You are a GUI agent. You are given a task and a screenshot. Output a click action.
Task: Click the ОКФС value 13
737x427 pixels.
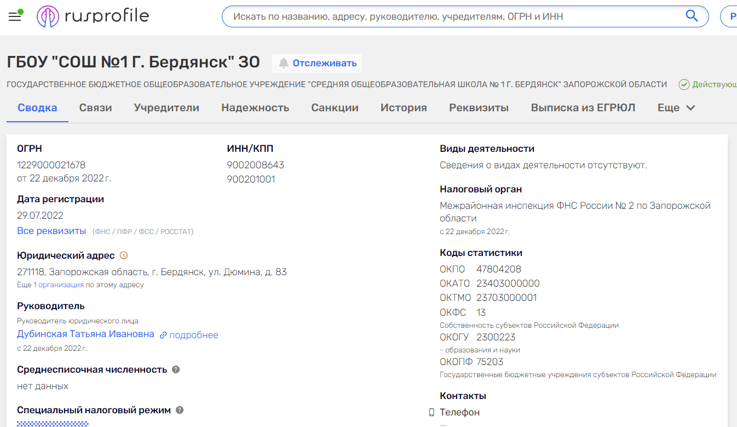(x=481, y=312)
